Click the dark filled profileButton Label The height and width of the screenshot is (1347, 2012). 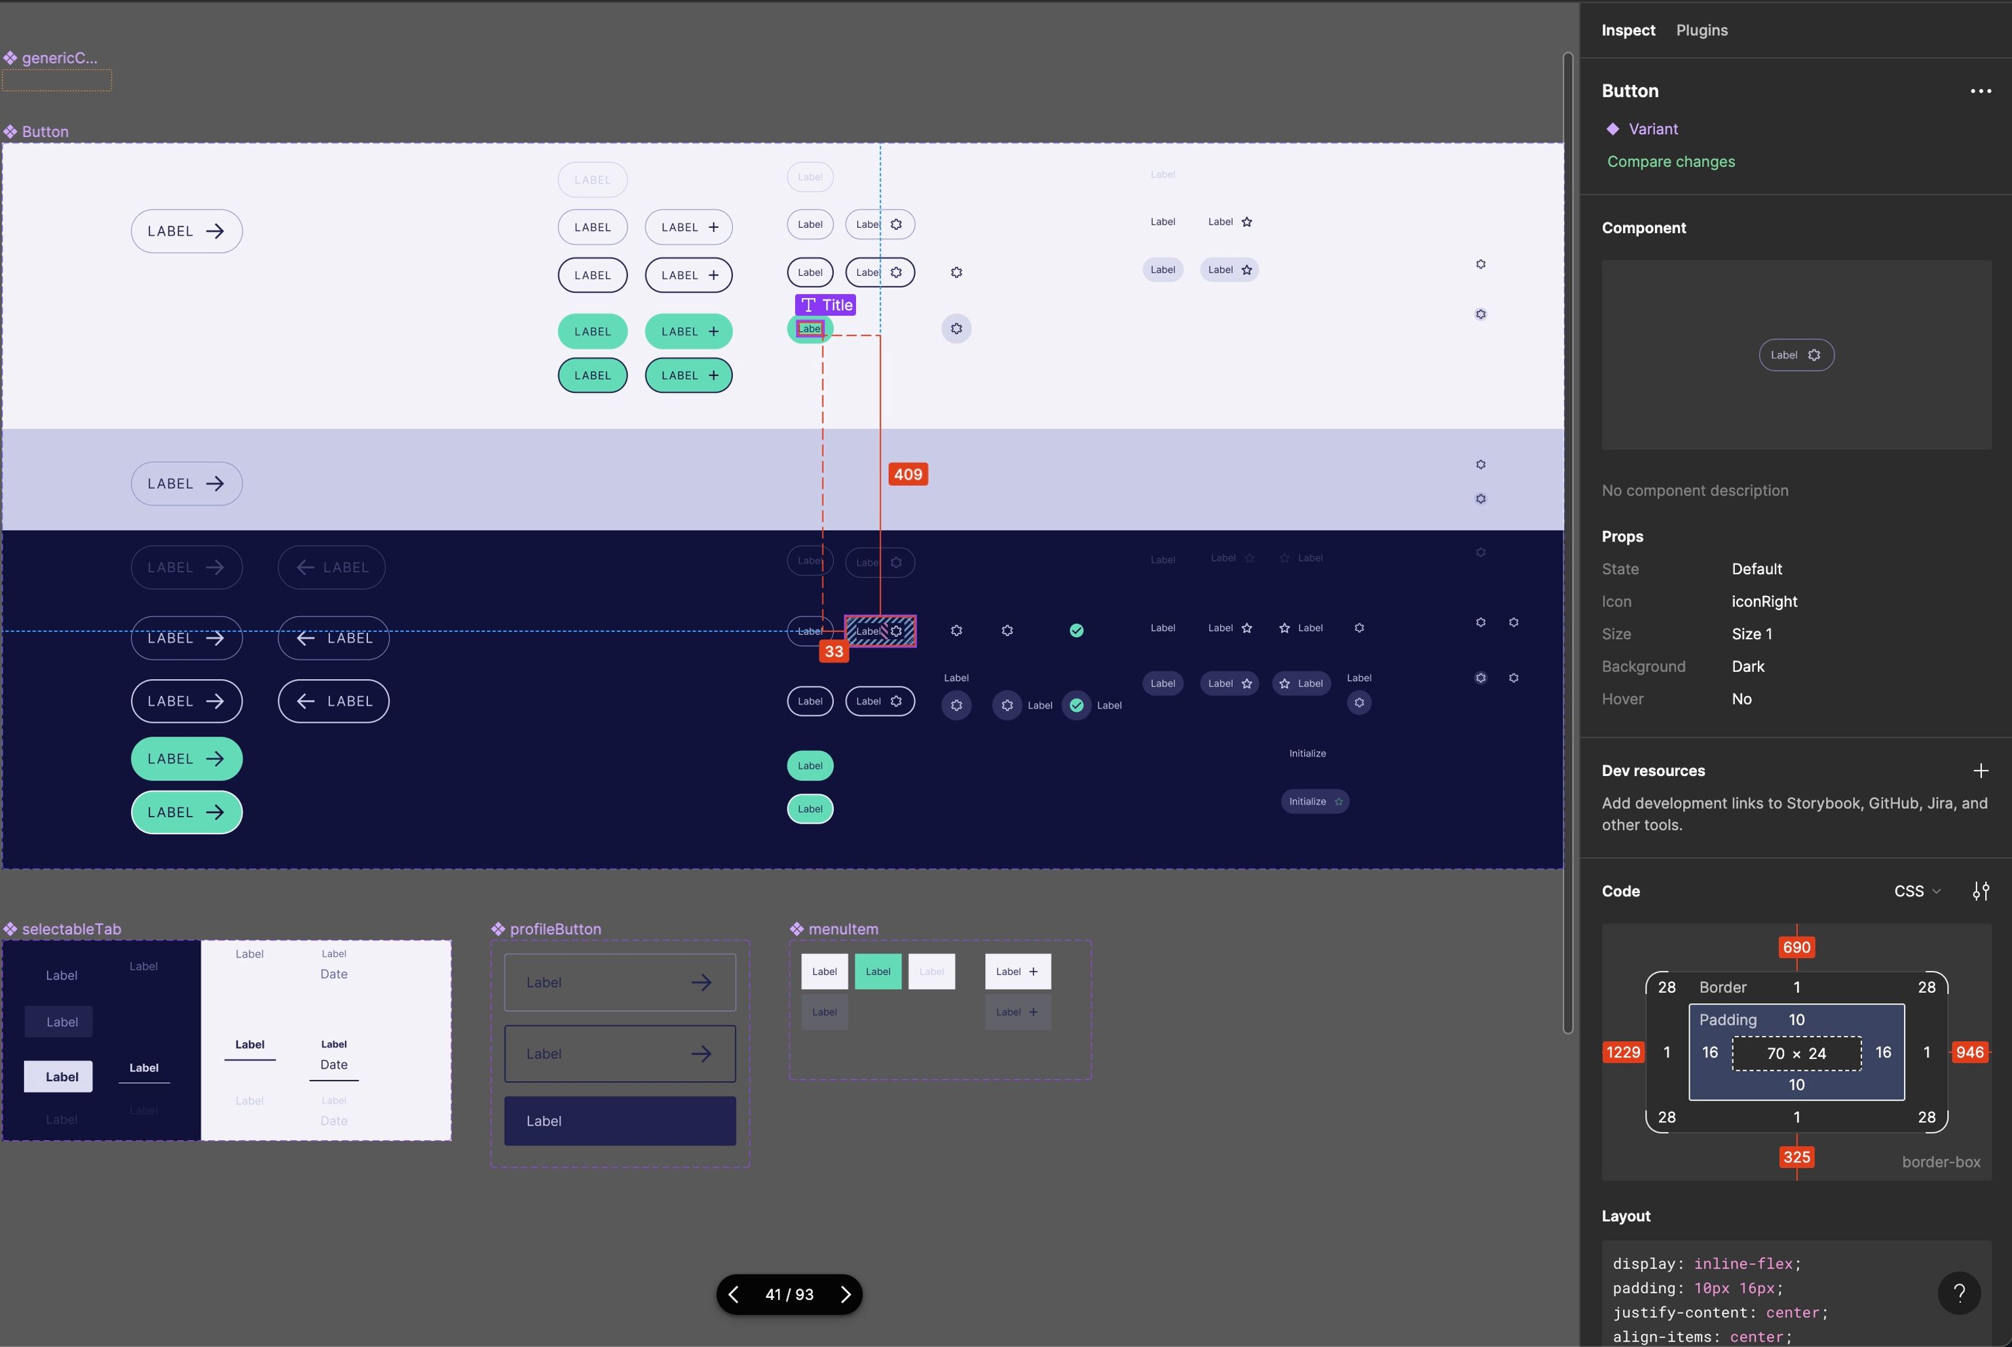(x=620, y=1120)
